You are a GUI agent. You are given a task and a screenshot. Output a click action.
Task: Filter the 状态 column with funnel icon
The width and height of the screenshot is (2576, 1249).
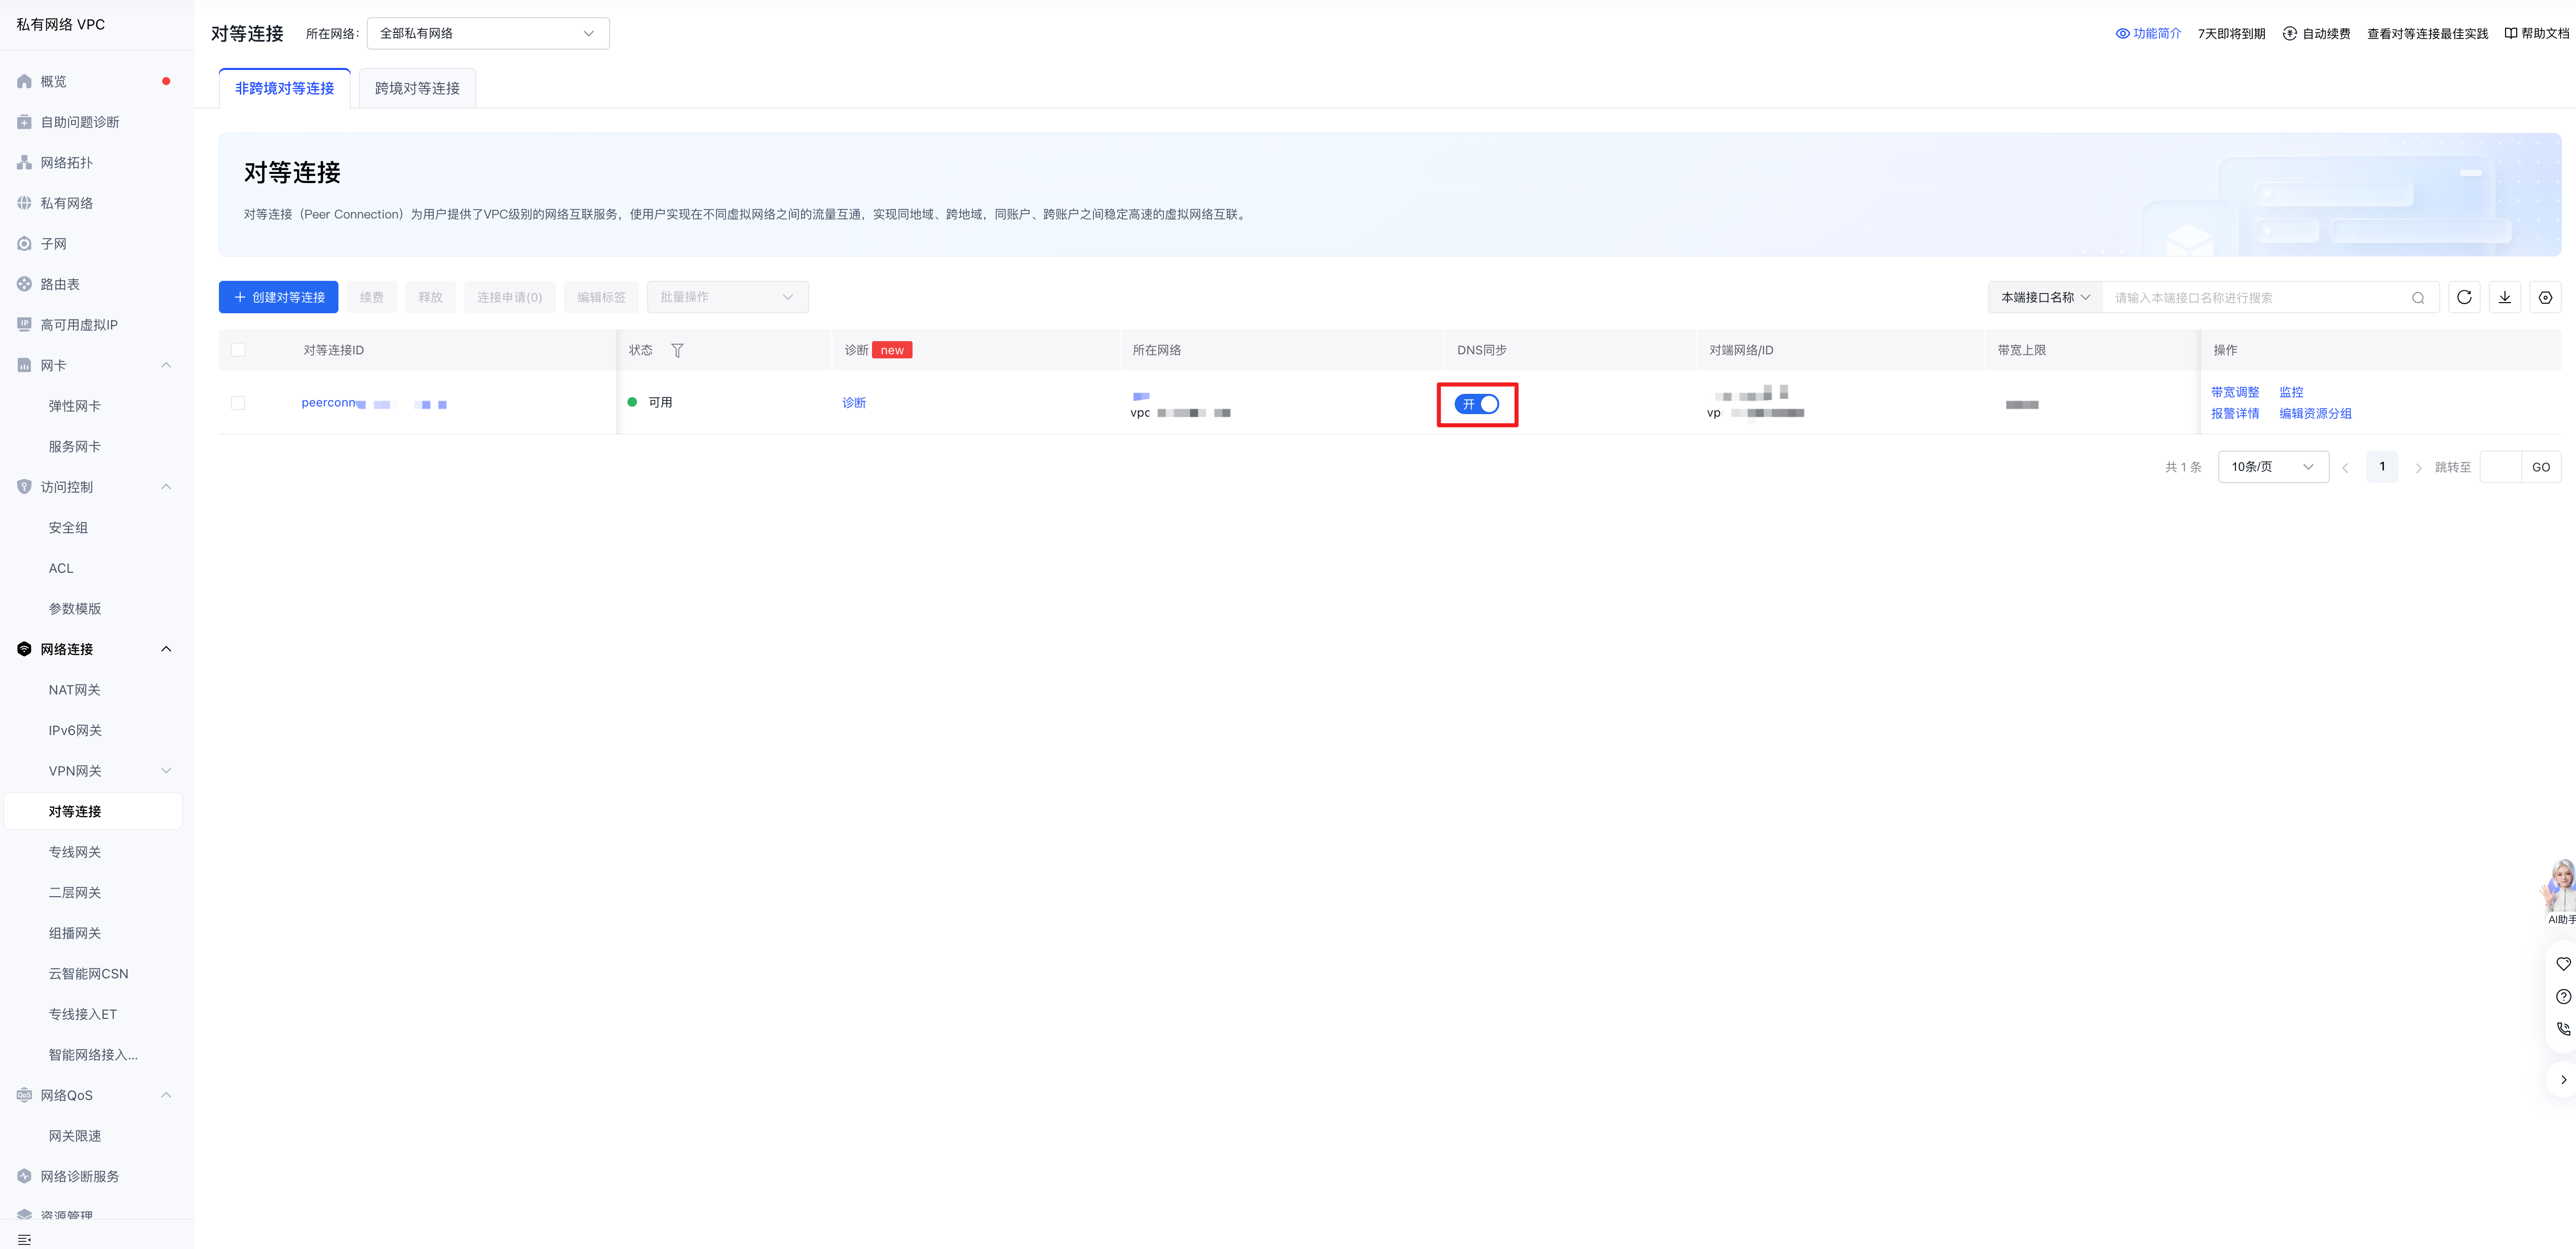point(677,350)
